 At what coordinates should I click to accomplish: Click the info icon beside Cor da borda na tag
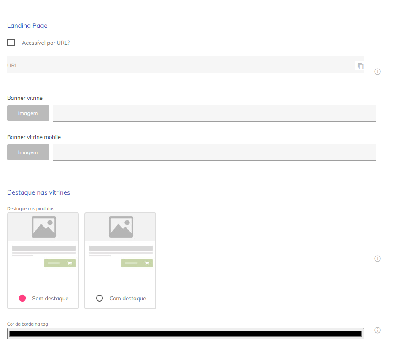point(378,330)
